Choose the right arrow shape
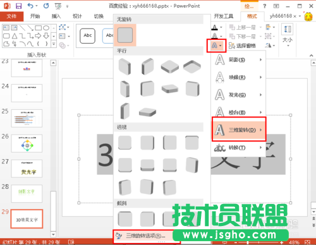The image size is (316, 245). [x=38, y=36]
